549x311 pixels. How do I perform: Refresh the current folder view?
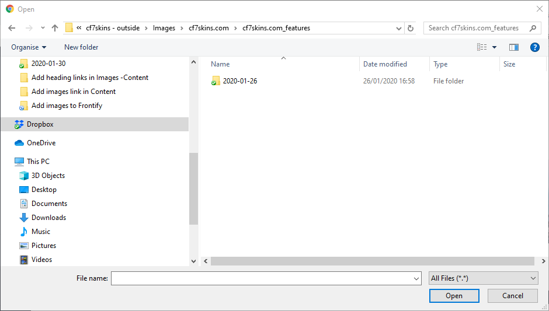[x=411, y=28]
